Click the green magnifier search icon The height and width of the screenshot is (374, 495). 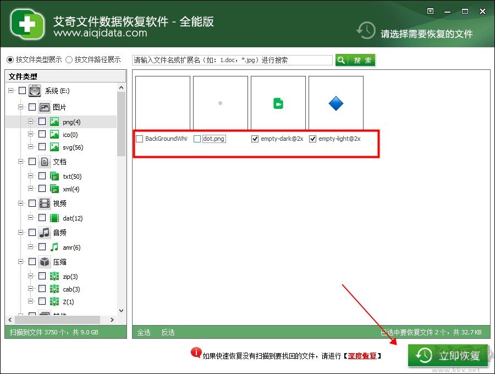click(x=342, y=60)
